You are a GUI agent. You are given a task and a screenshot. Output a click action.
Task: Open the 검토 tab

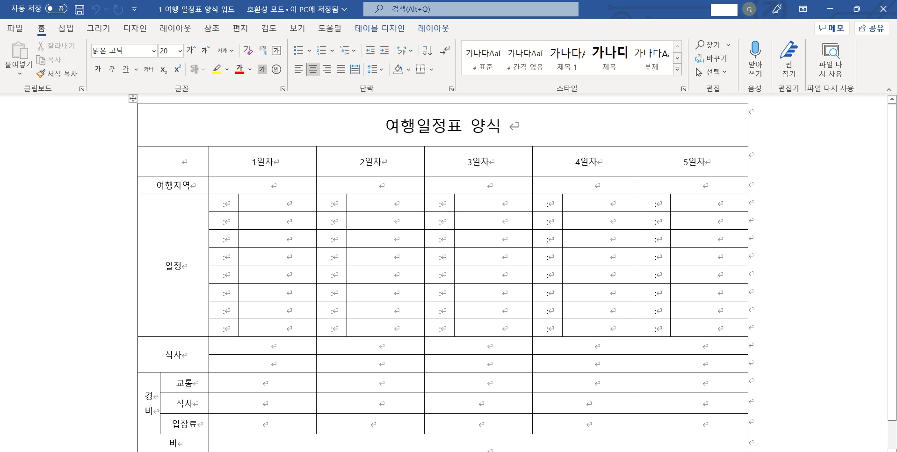coord(269,29)
